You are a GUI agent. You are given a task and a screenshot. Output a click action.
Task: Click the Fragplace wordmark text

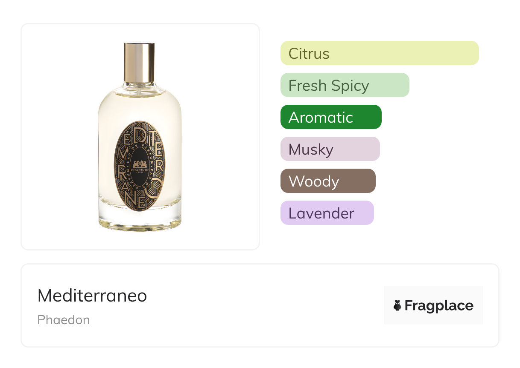click(439, 305)
